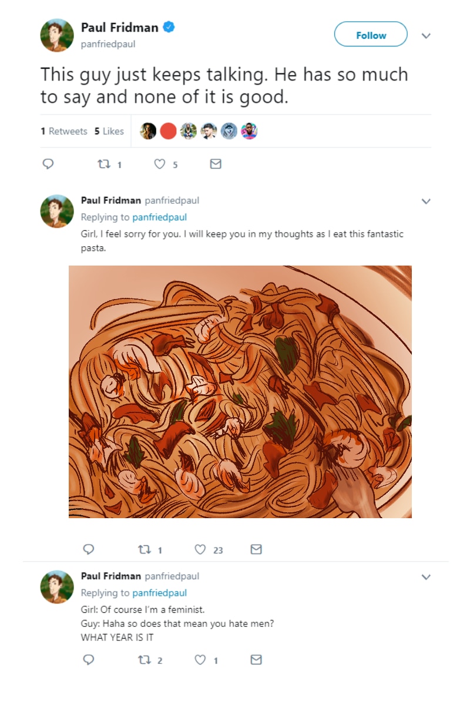
Task: View the 1 Retweets list
Action: point(64,131)
